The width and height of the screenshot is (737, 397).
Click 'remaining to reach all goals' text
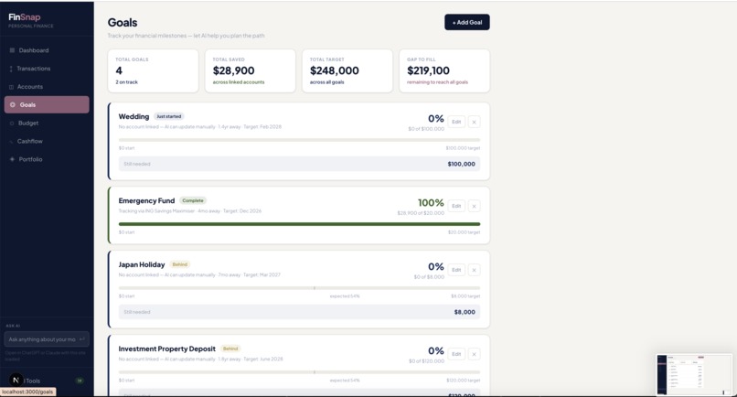click(438, 82)
